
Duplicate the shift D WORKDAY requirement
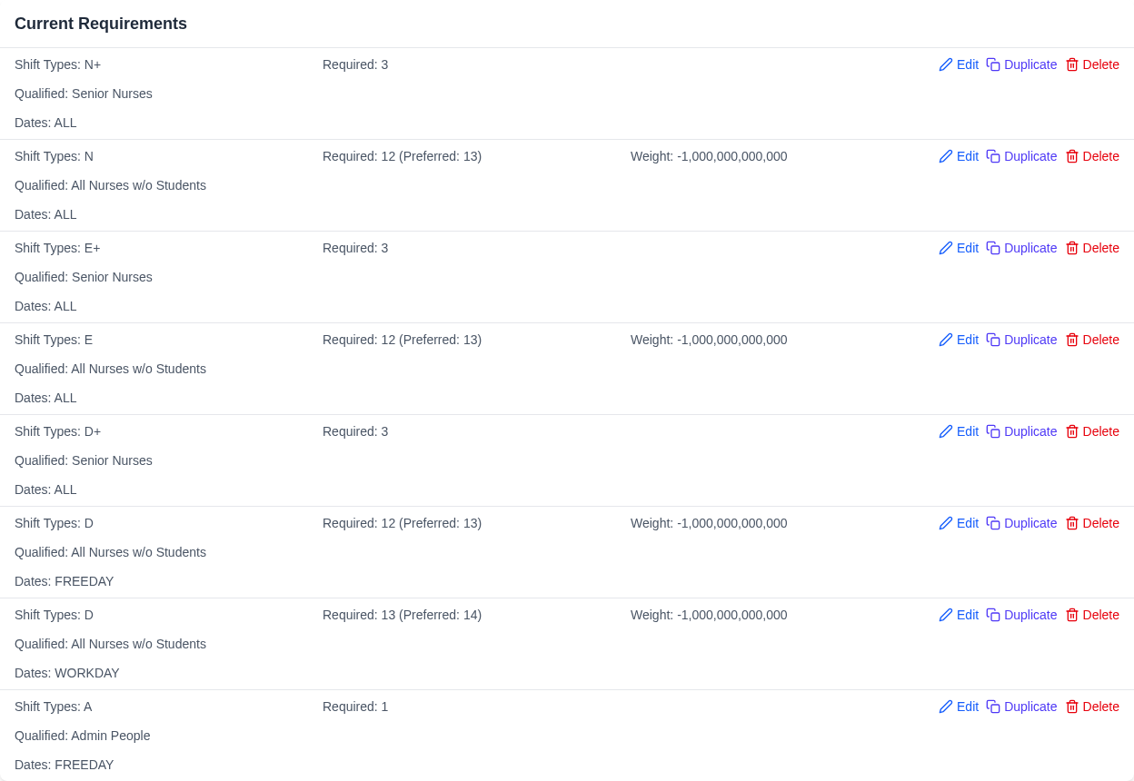(x=1021, y=615)
